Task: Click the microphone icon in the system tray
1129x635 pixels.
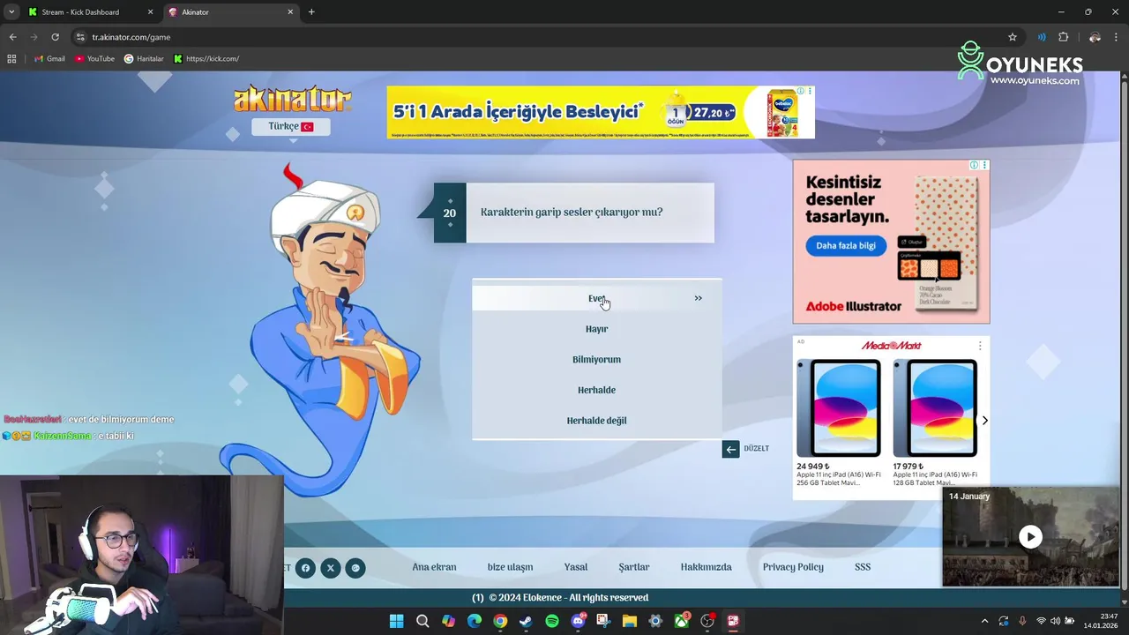Action: pyautogui.click(x=1022, y=621)
